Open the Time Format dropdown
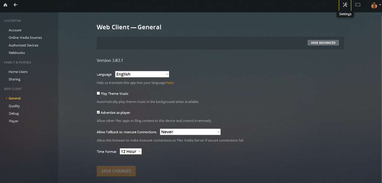This screenshot has width=382, height=183. (130, 152)
